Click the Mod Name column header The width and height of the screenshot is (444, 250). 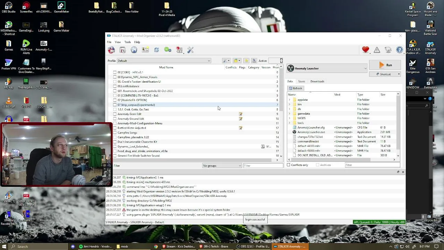click(166, 67)
